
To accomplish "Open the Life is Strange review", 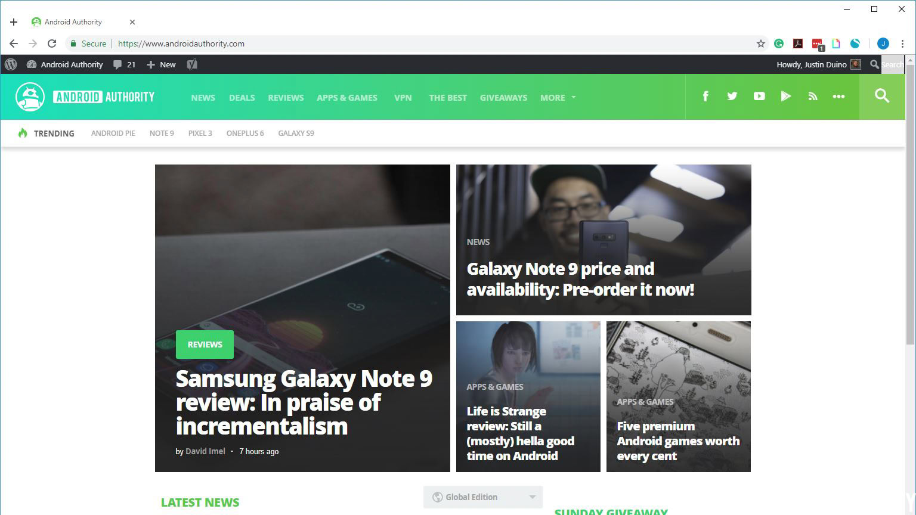I will (x=521, y=433).
